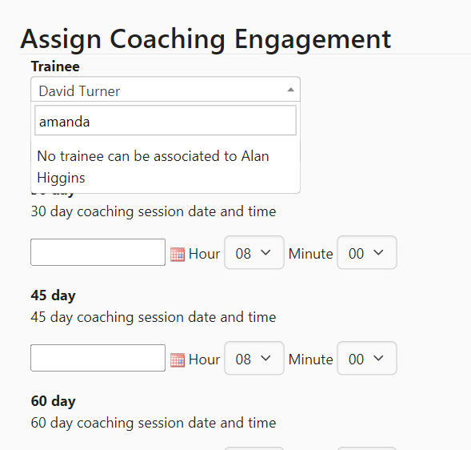The height and width of the screenshot is (450, 471).
Task: Focus the trainee search box containing amanda
Action: (166, 120)
